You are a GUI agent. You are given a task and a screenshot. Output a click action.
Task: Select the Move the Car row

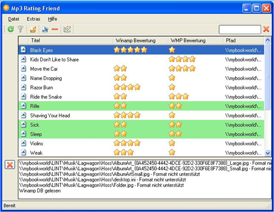(141, 69)
